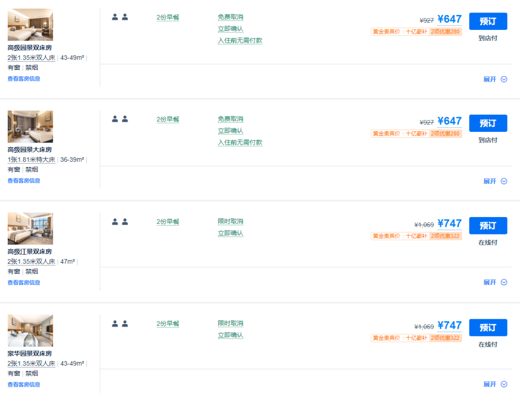Image resolution: width=520 pixels, height=401 pixels.
Task: Book the 高级园景双床房 at ¥647
Action: 488,21
